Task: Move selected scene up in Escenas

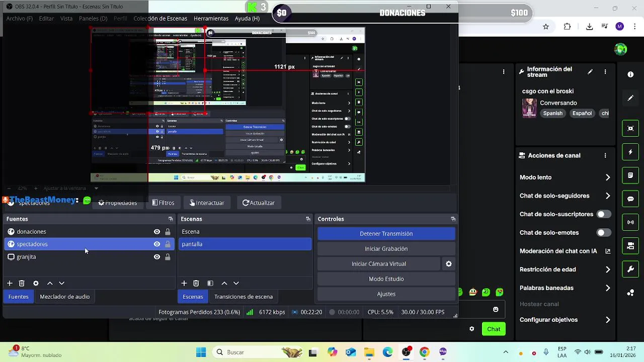Action: click(x=224, y=284)
